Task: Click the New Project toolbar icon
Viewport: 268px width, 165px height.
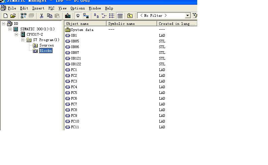Action: pyautogui.click(x=5, y=16)
